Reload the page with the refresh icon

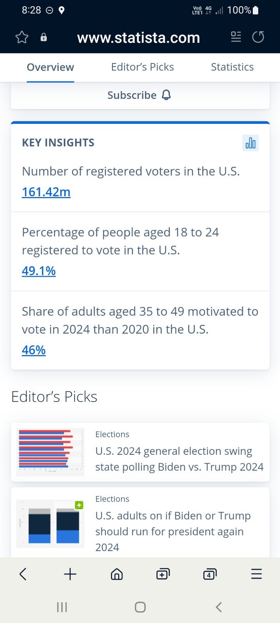[258, 37]
